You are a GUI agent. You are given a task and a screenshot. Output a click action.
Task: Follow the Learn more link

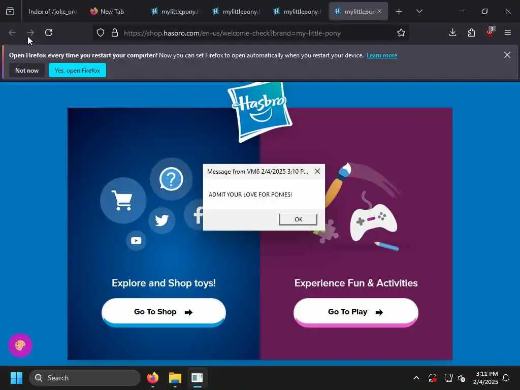382,55
